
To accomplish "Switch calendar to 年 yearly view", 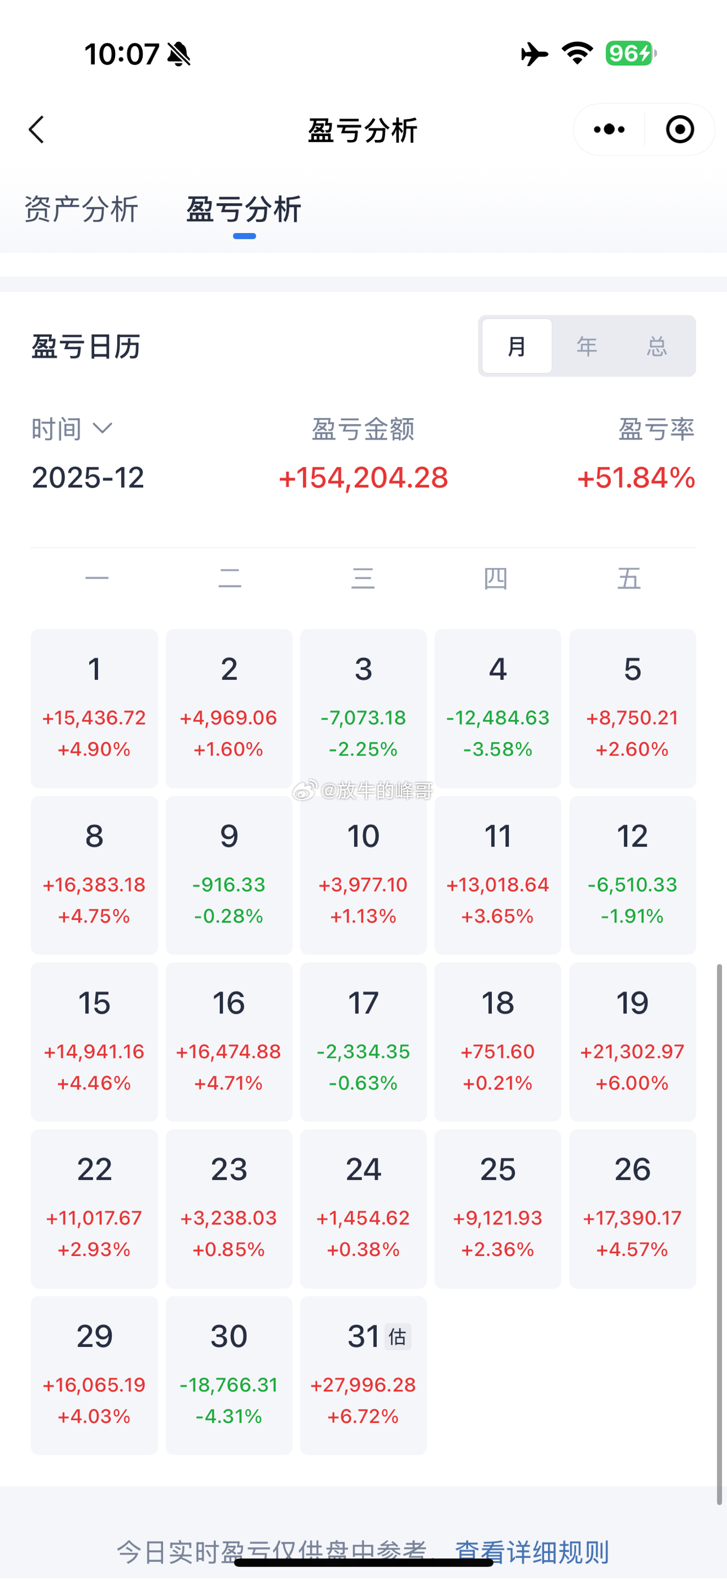I will click(587, 346).
